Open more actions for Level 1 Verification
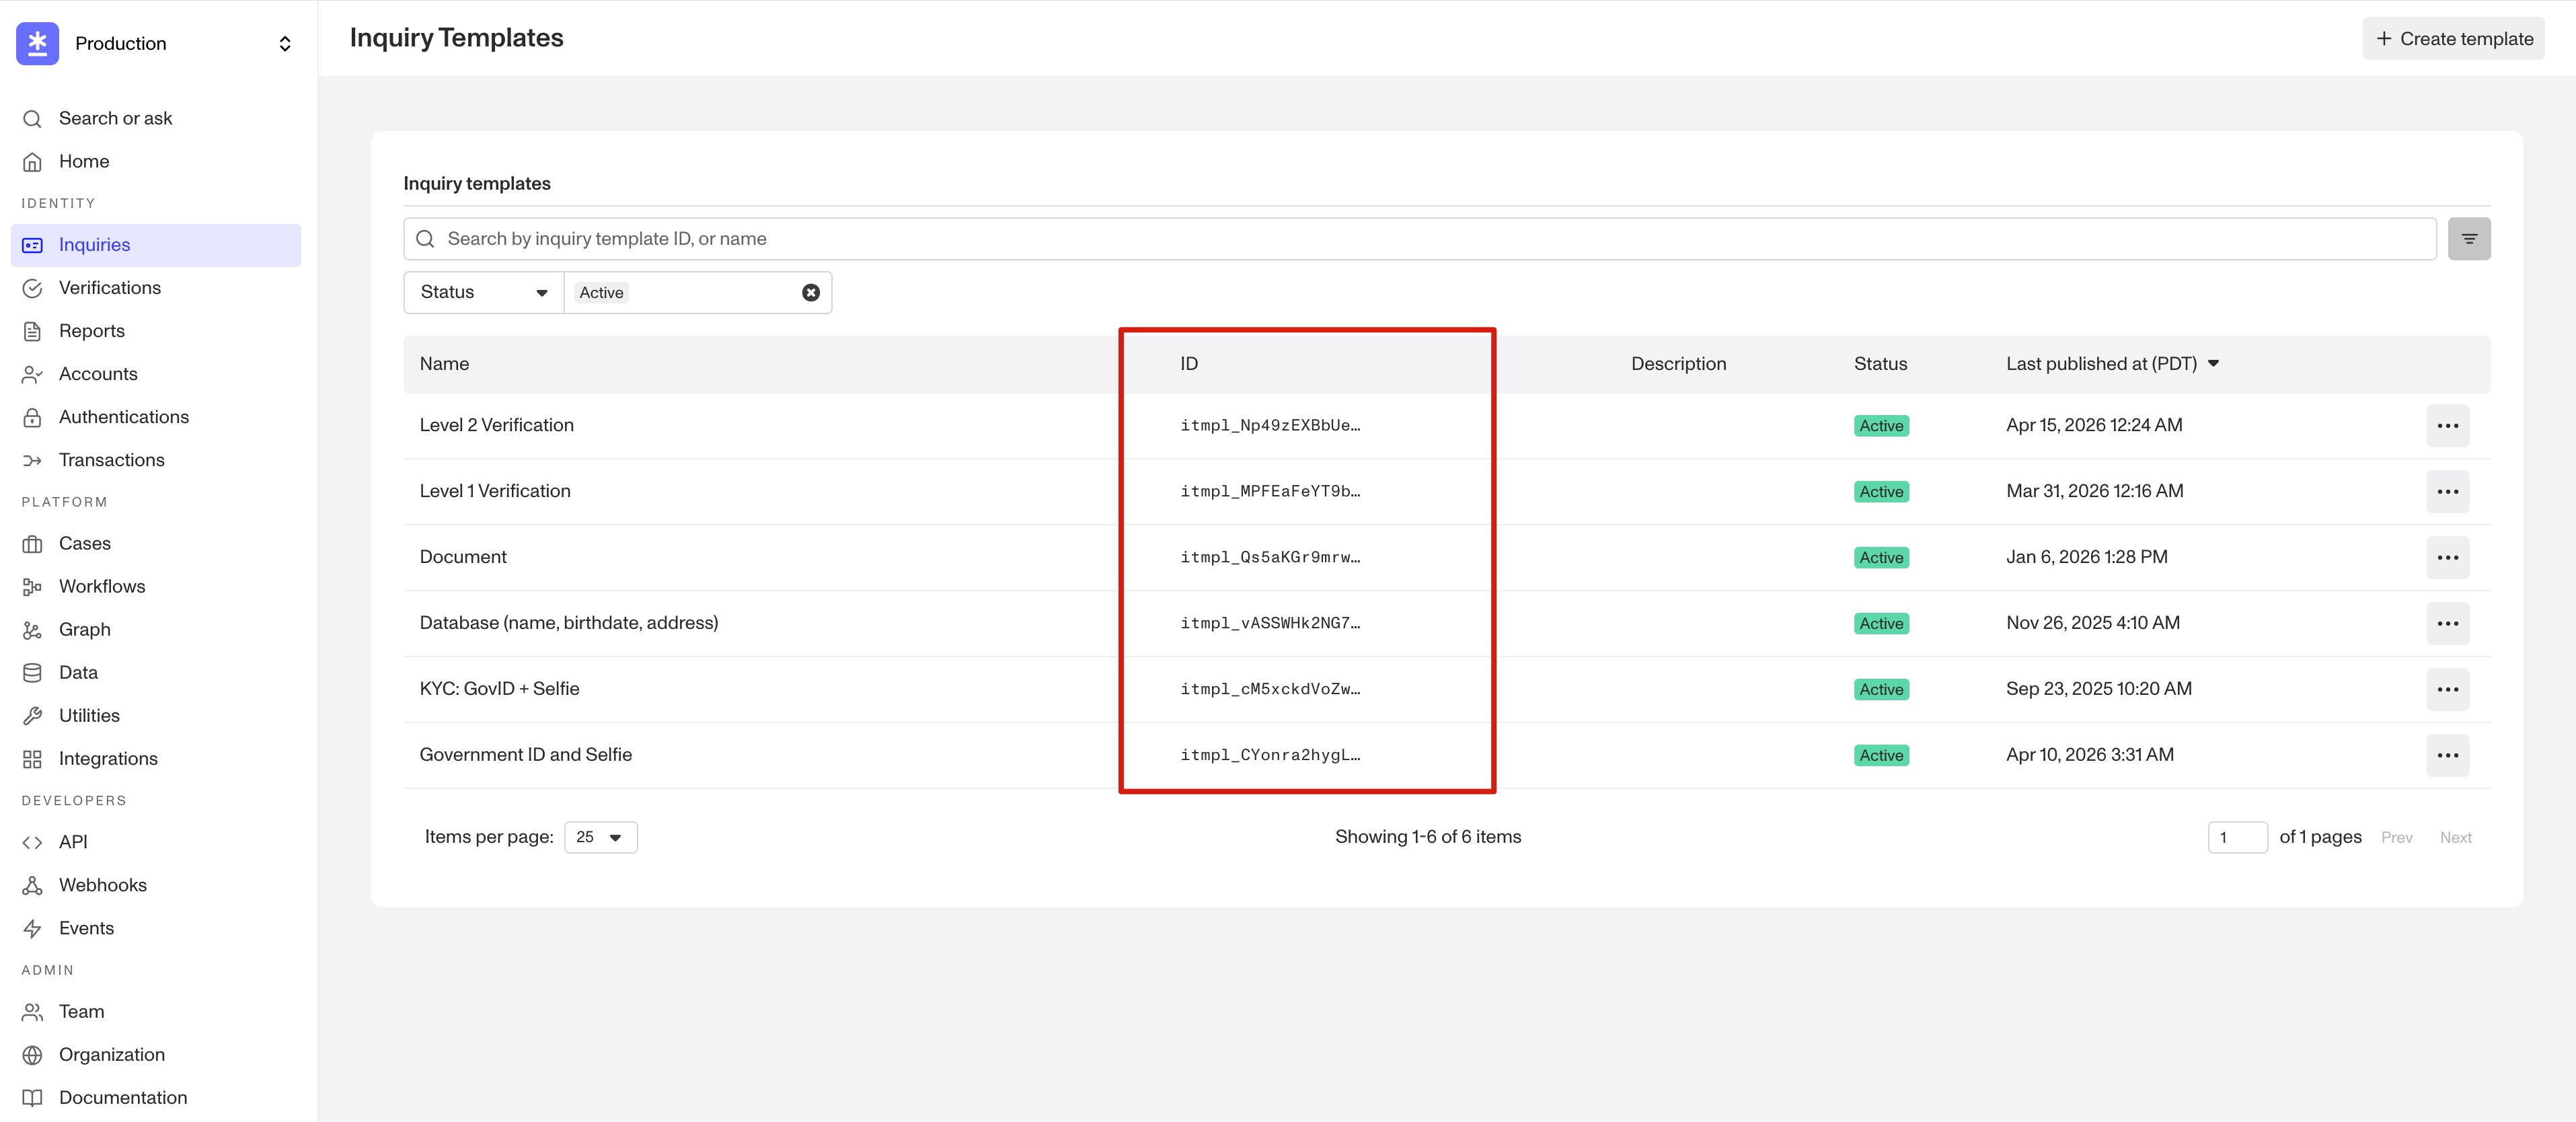Screen dimensions: 2576x1122 (x=2447, y=492)
